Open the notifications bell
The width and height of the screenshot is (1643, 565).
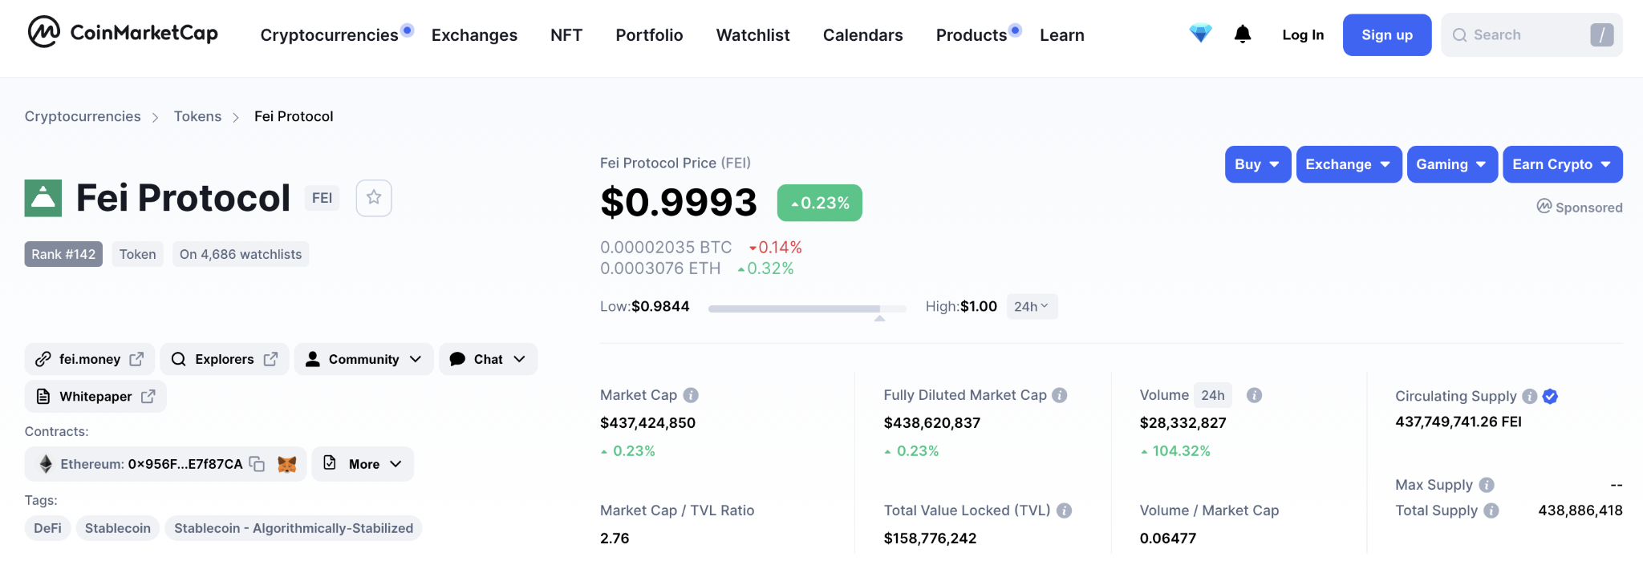pos(1243,34)
